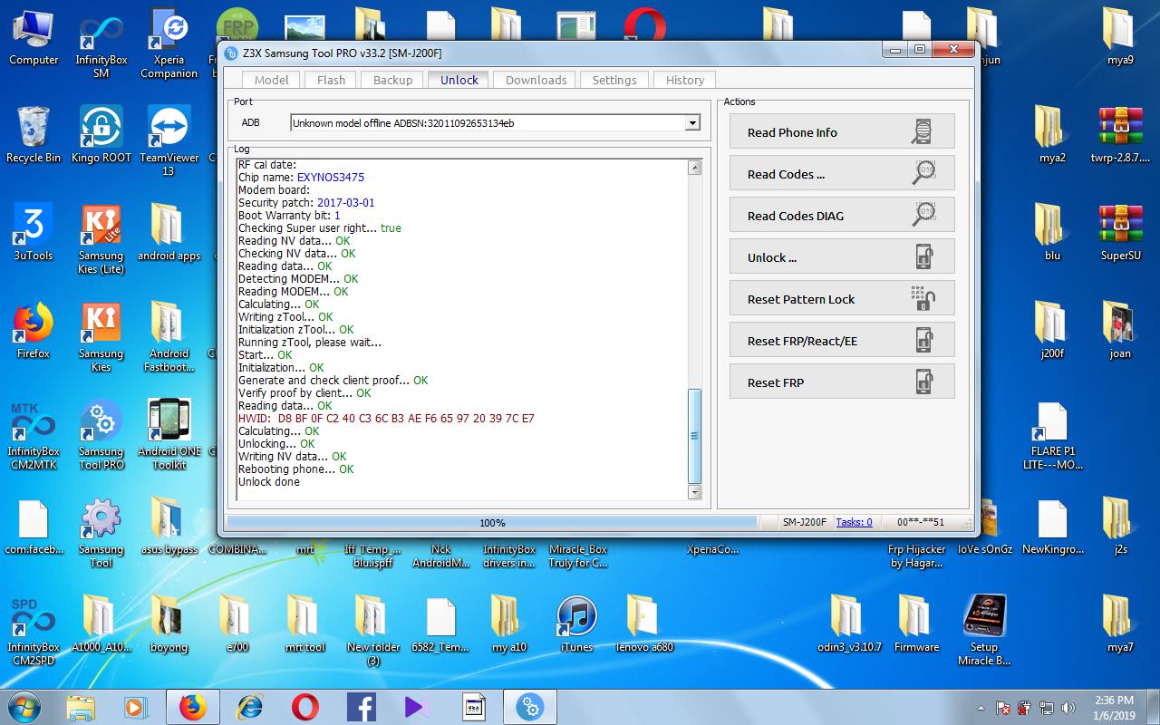Select the boyong folder on desktop

coord(169,623)
